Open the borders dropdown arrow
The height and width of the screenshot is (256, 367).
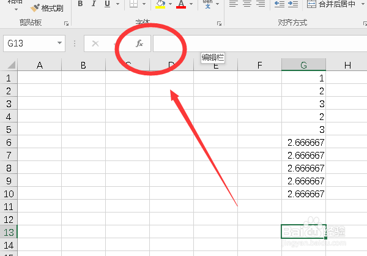click(144, 4)
